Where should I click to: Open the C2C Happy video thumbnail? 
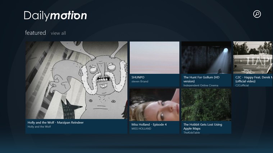point(253,57)
